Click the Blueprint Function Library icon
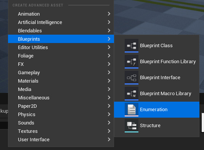Image resolution: width=204 pixels, height=150 pixels. 132,62
